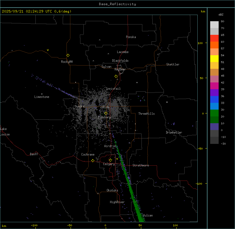Click the radar site diamond below Olds
The height and width of the screenshot is (229, 235).
coord(106,113)
